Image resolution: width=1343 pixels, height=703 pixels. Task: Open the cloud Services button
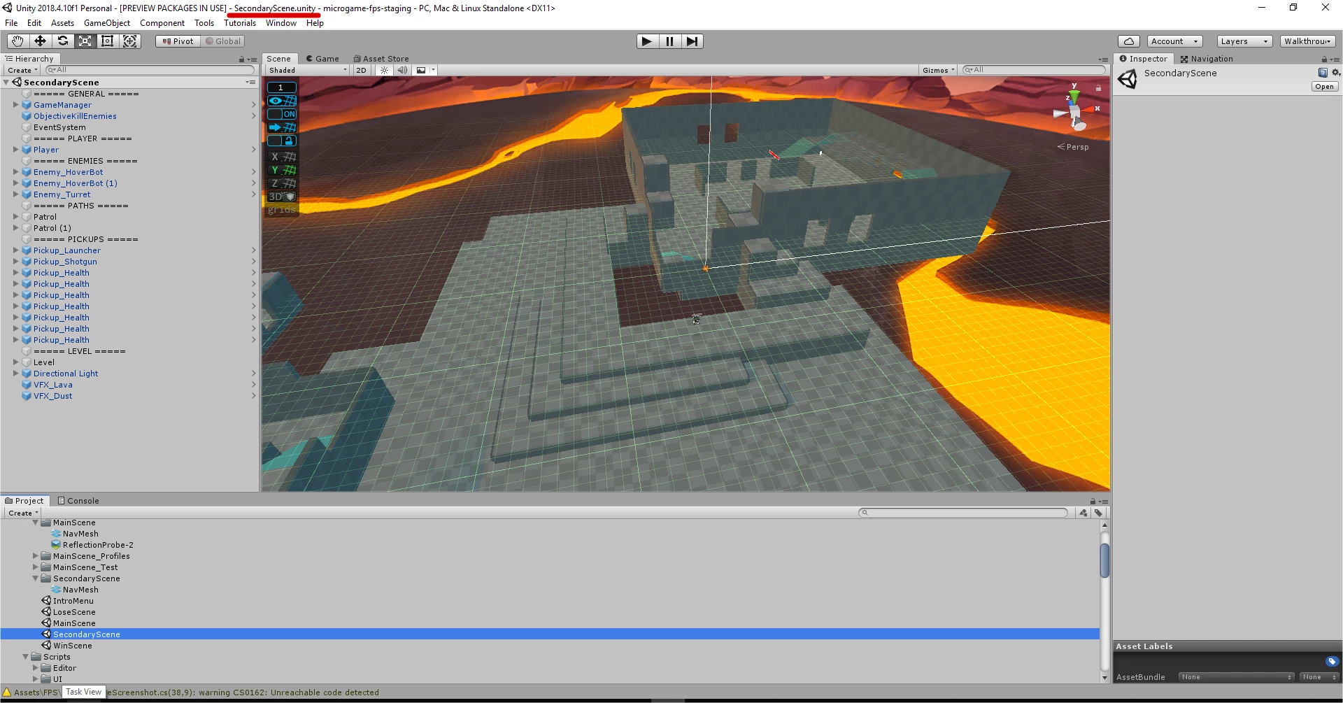click(1129, 41)
